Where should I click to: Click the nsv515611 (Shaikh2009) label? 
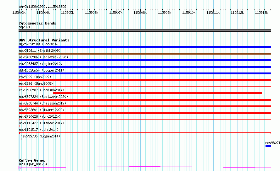40,51
